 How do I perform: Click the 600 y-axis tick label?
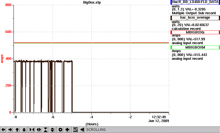point(8,32)
